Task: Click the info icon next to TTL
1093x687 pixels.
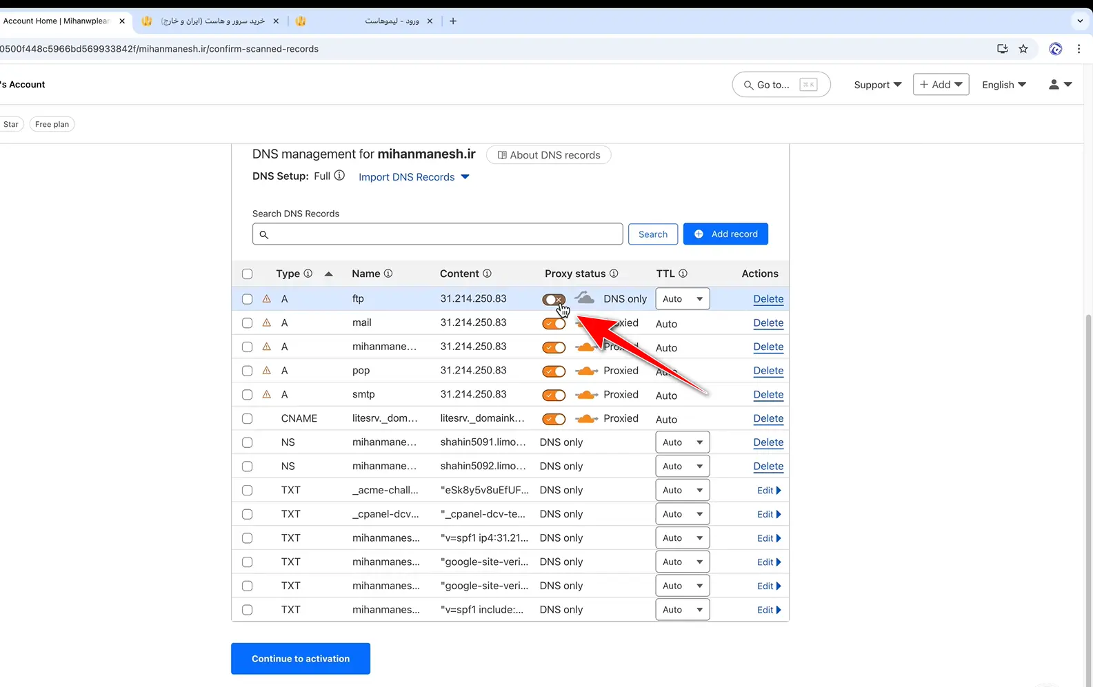Action: 683,274
